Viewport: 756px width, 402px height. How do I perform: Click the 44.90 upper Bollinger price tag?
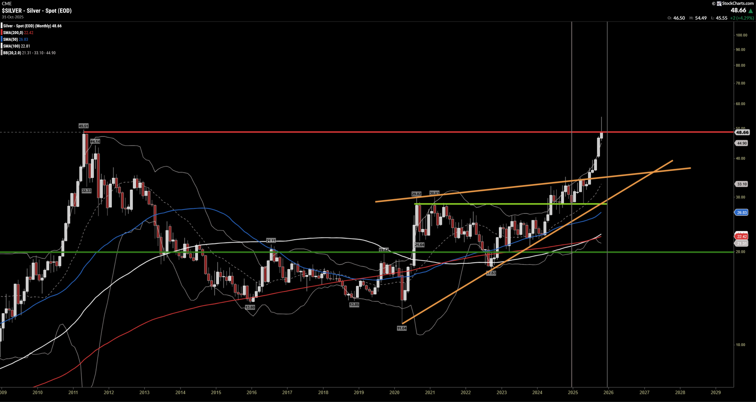coord(742,143)
